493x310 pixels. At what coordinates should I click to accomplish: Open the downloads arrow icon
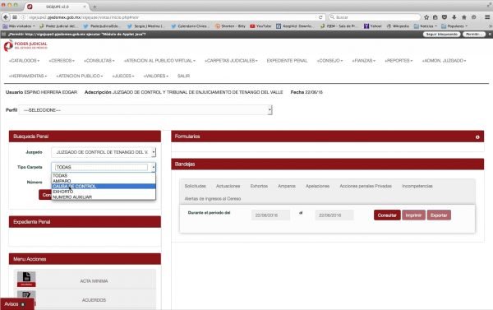[x=454, y=17]
